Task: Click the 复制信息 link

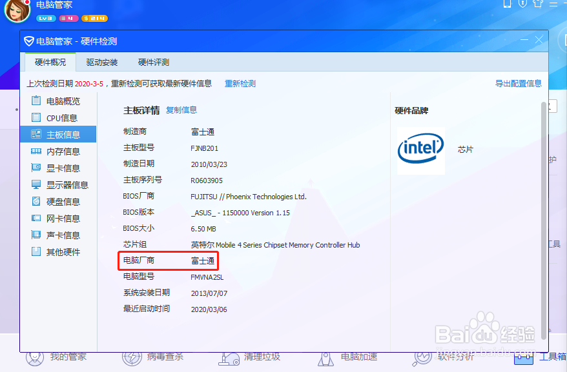Action: [181, 110]
